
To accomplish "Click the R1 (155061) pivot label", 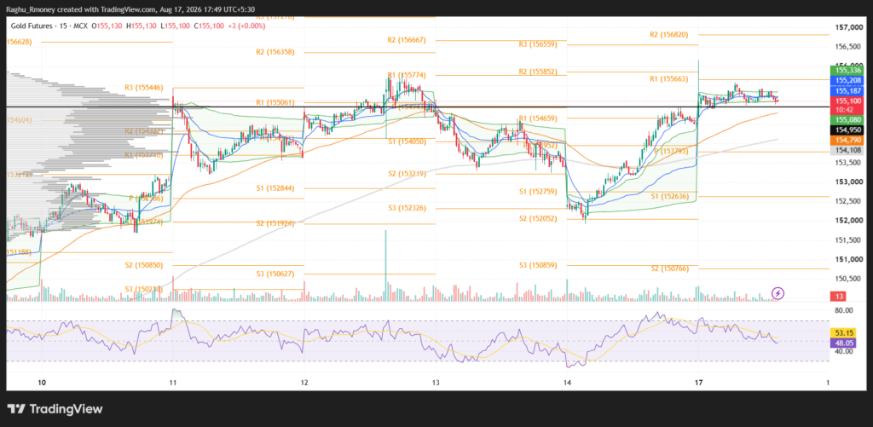I will (x=277, y=102).
